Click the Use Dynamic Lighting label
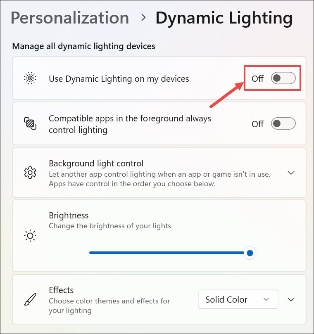This screenshot has width=314, height=334. click(x=119, y=78)
